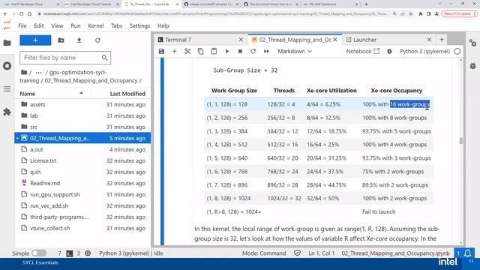The image size is (480, 270).
Task: Open the table of contents panel
Action: click(x=7, y=89)
